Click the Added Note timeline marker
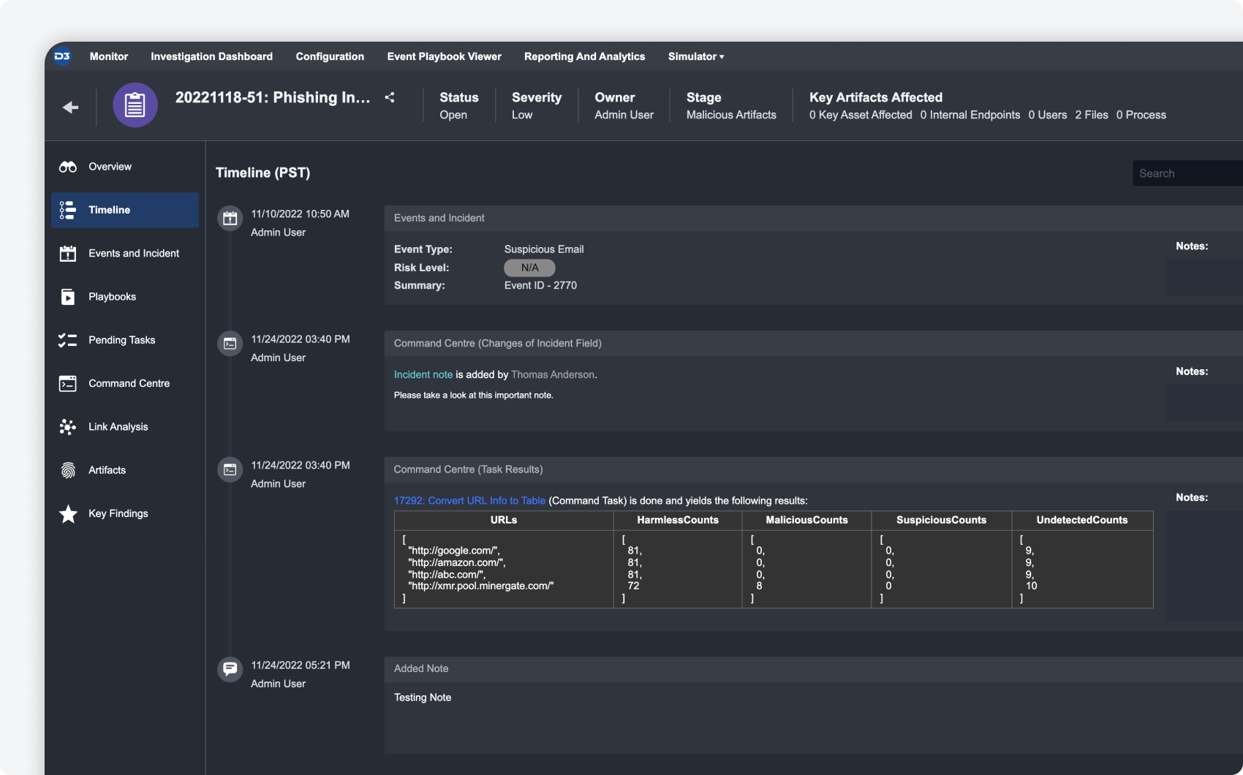1243x775 pixels. (230, 669)
